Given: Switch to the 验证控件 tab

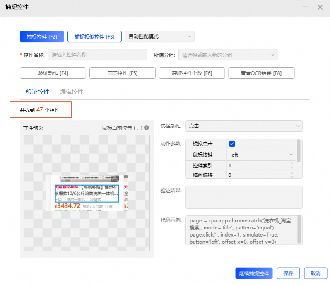Looking at the screenshot, I should (x=37, y=92).
